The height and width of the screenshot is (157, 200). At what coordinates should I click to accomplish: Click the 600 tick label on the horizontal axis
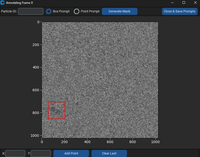coord(110,142)
